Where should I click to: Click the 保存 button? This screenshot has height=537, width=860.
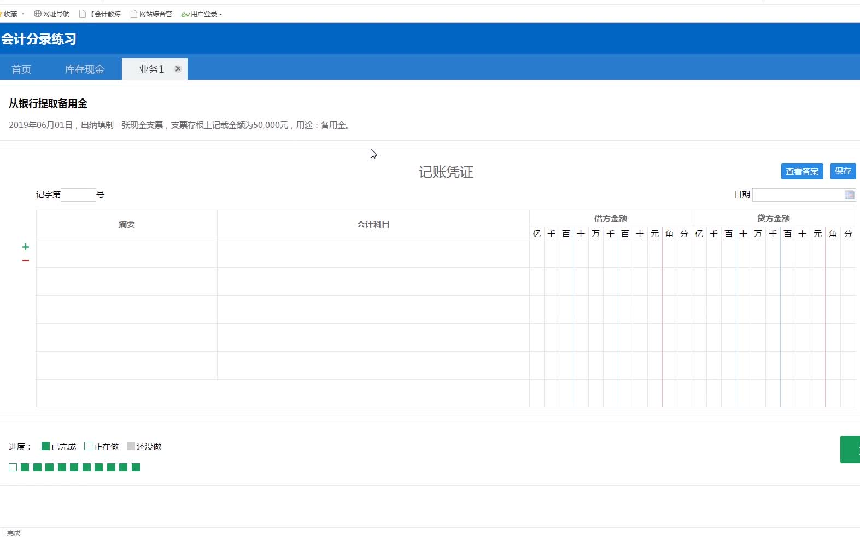click(x=843, y=171)
